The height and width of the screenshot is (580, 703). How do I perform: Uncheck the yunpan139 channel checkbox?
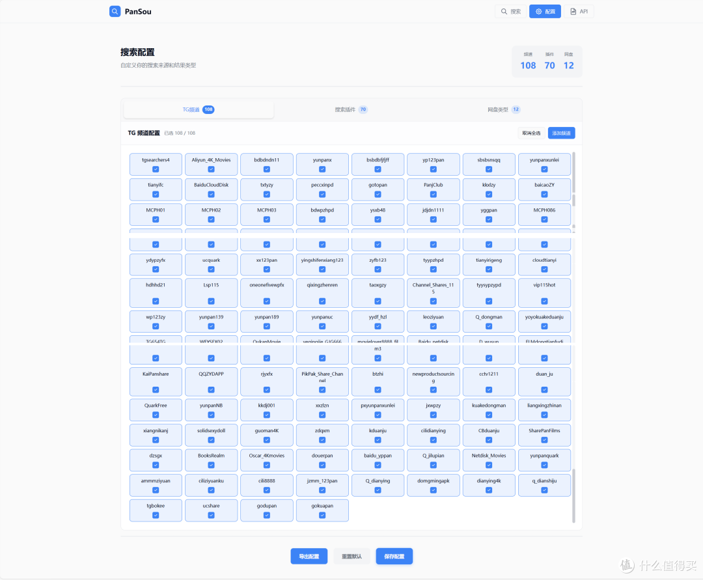point(211,326)
